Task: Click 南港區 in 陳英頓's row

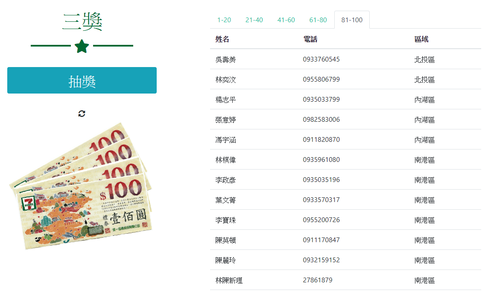Action: tap(424, 240)
